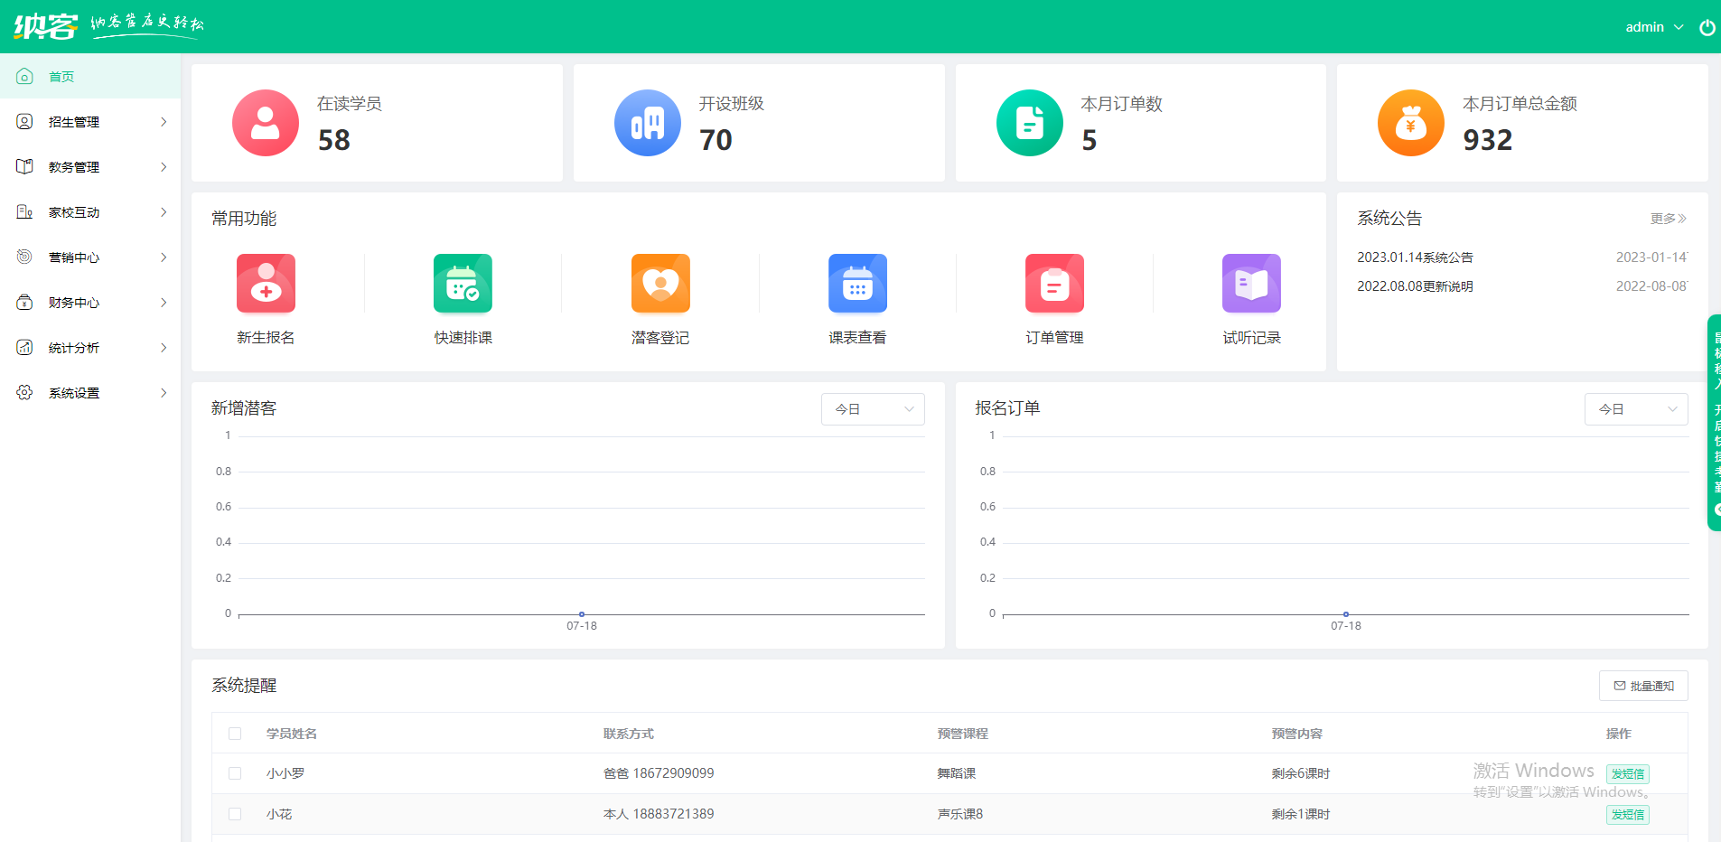
Task: Open the 今日 dropdown in 报名订单 panel
Action: coord(1635,408)
